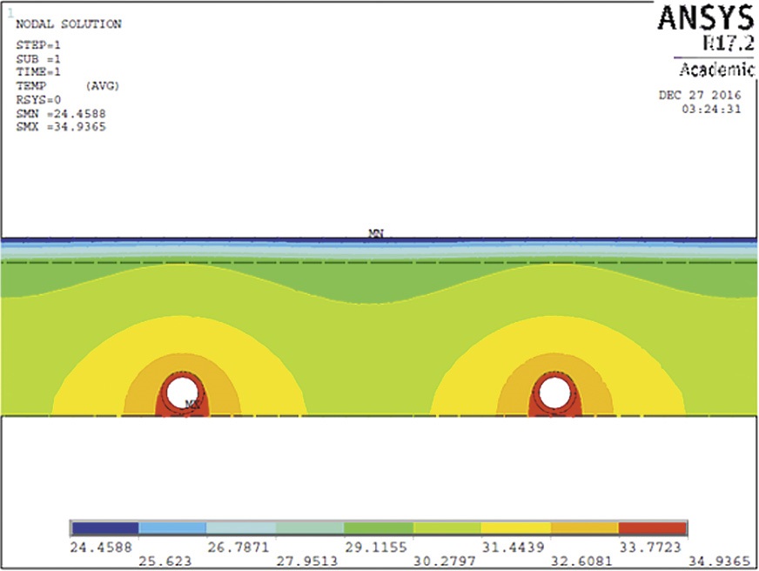The height and width of the screenshot is (571, 759).
Task: Click the Academic label
Action: [x=717, y=70]
